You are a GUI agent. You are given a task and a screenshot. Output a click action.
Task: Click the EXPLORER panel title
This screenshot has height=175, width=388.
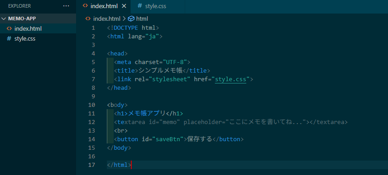pos(19,6)
